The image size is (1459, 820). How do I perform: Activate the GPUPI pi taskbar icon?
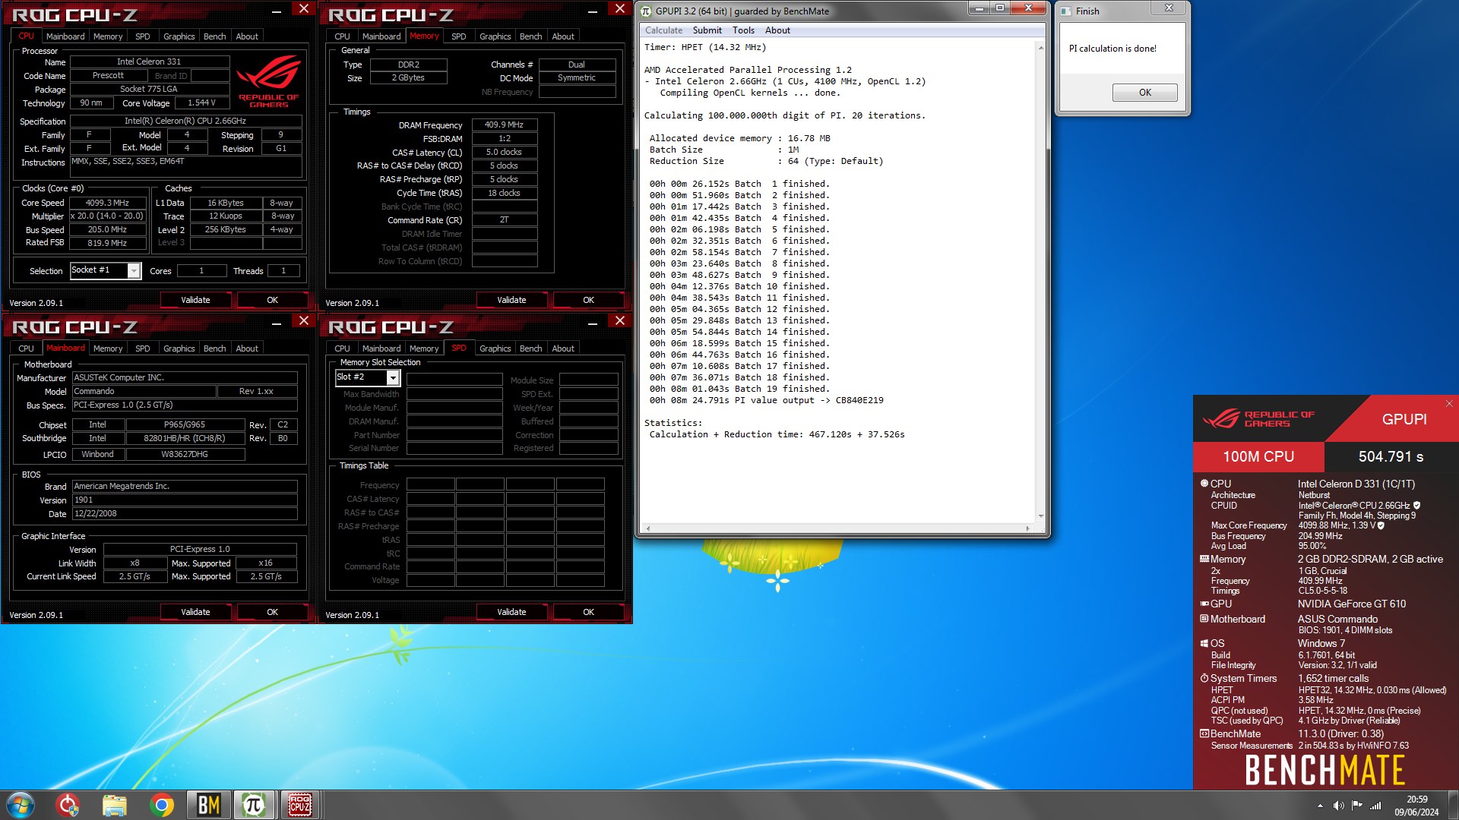click(x=254, y=805)
